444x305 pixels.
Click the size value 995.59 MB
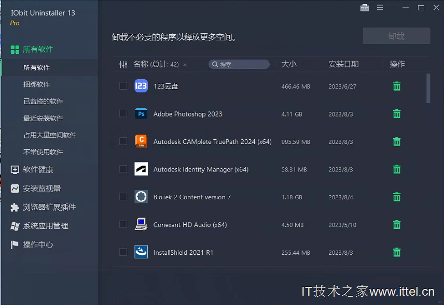point(296,141)
